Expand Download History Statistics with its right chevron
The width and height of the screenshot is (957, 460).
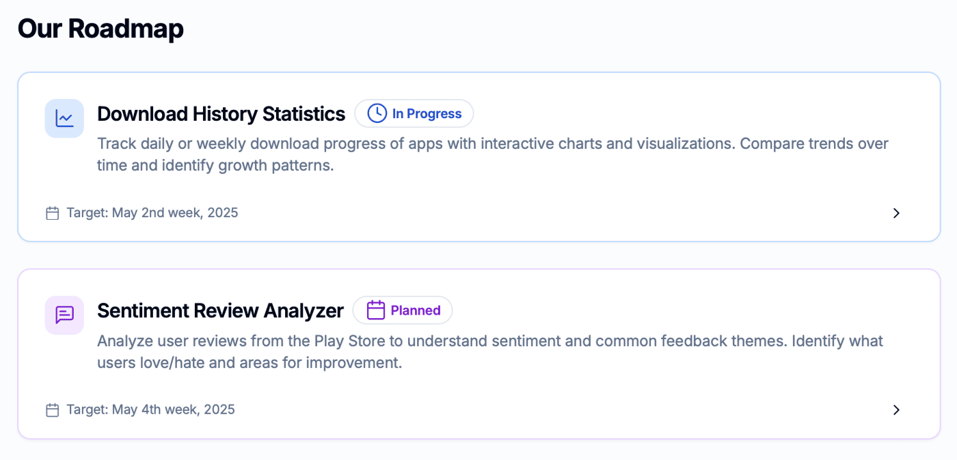point(896,213)
